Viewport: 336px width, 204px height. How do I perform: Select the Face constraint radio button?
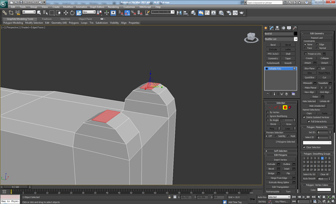point(305,48)
